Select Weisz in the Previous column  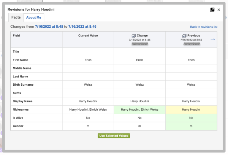(191, 85)
